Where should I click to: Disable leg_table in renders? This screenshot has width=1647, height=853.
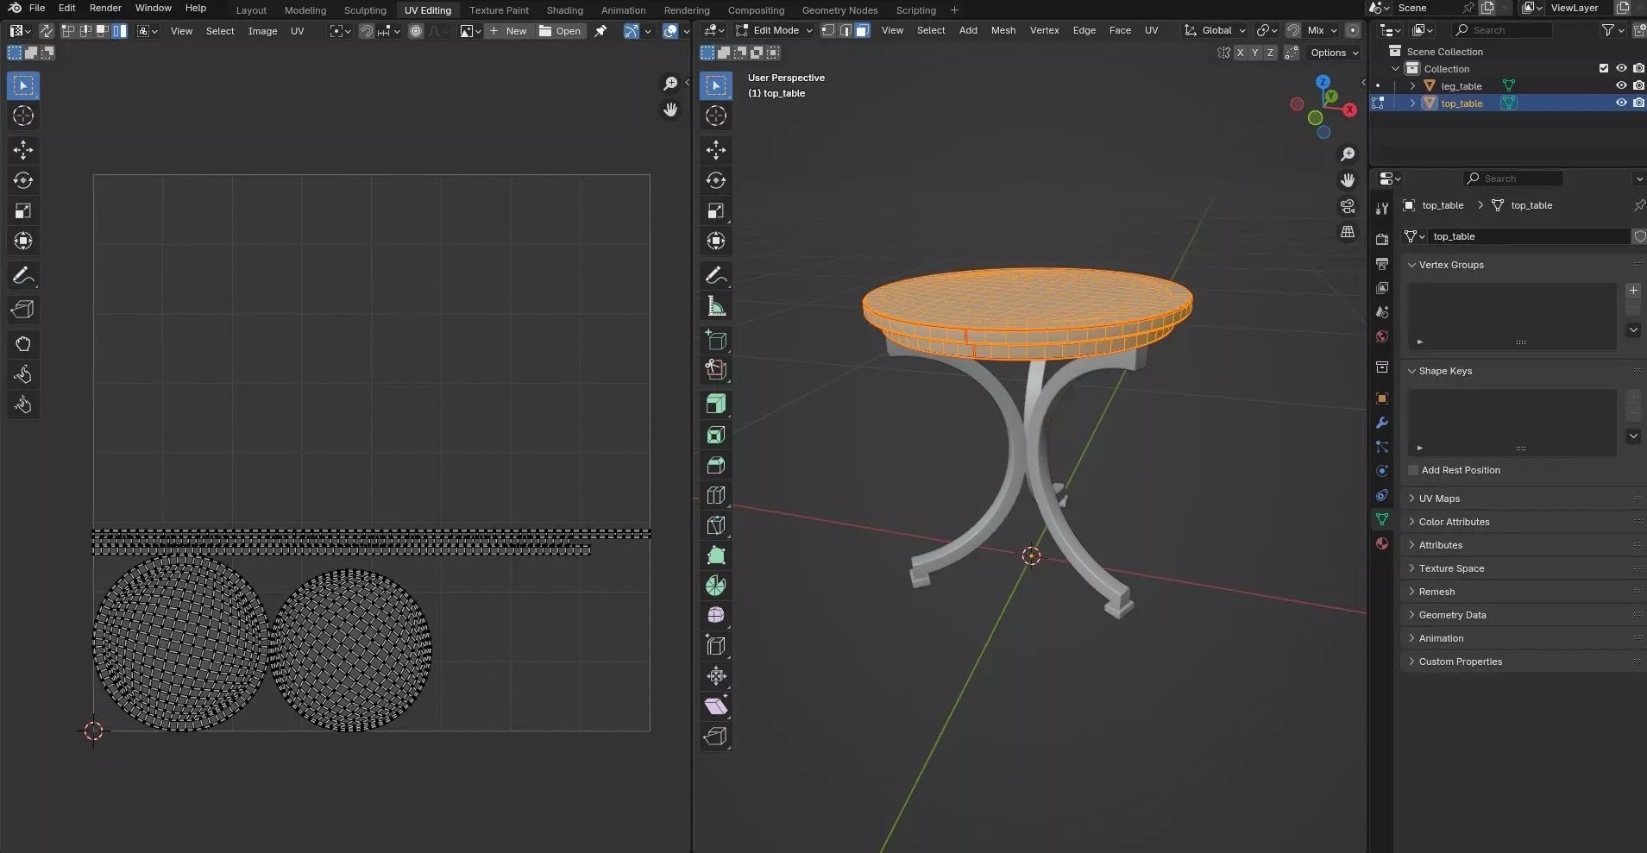(x=1638, y=85)
